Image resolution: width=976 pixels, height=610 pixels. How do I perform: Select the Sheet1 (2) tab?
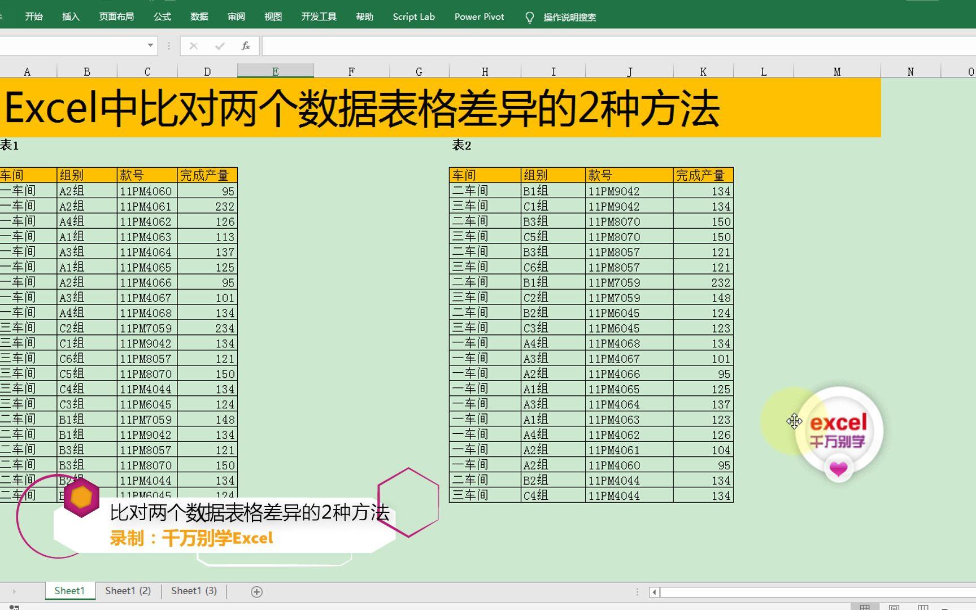(128, 591)
